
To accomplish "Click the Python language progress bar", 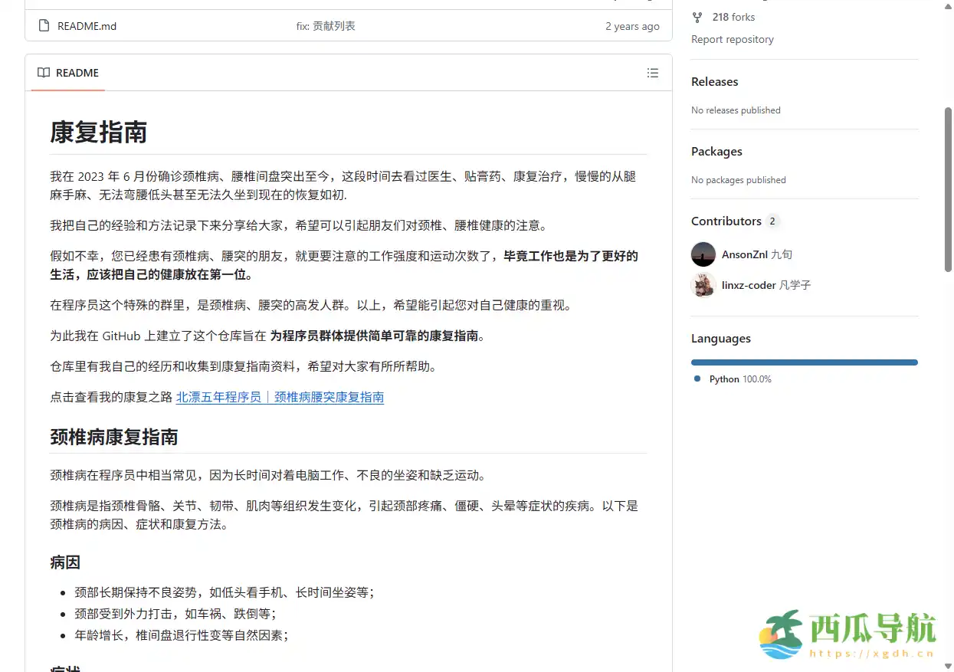I will click(804, 362).
